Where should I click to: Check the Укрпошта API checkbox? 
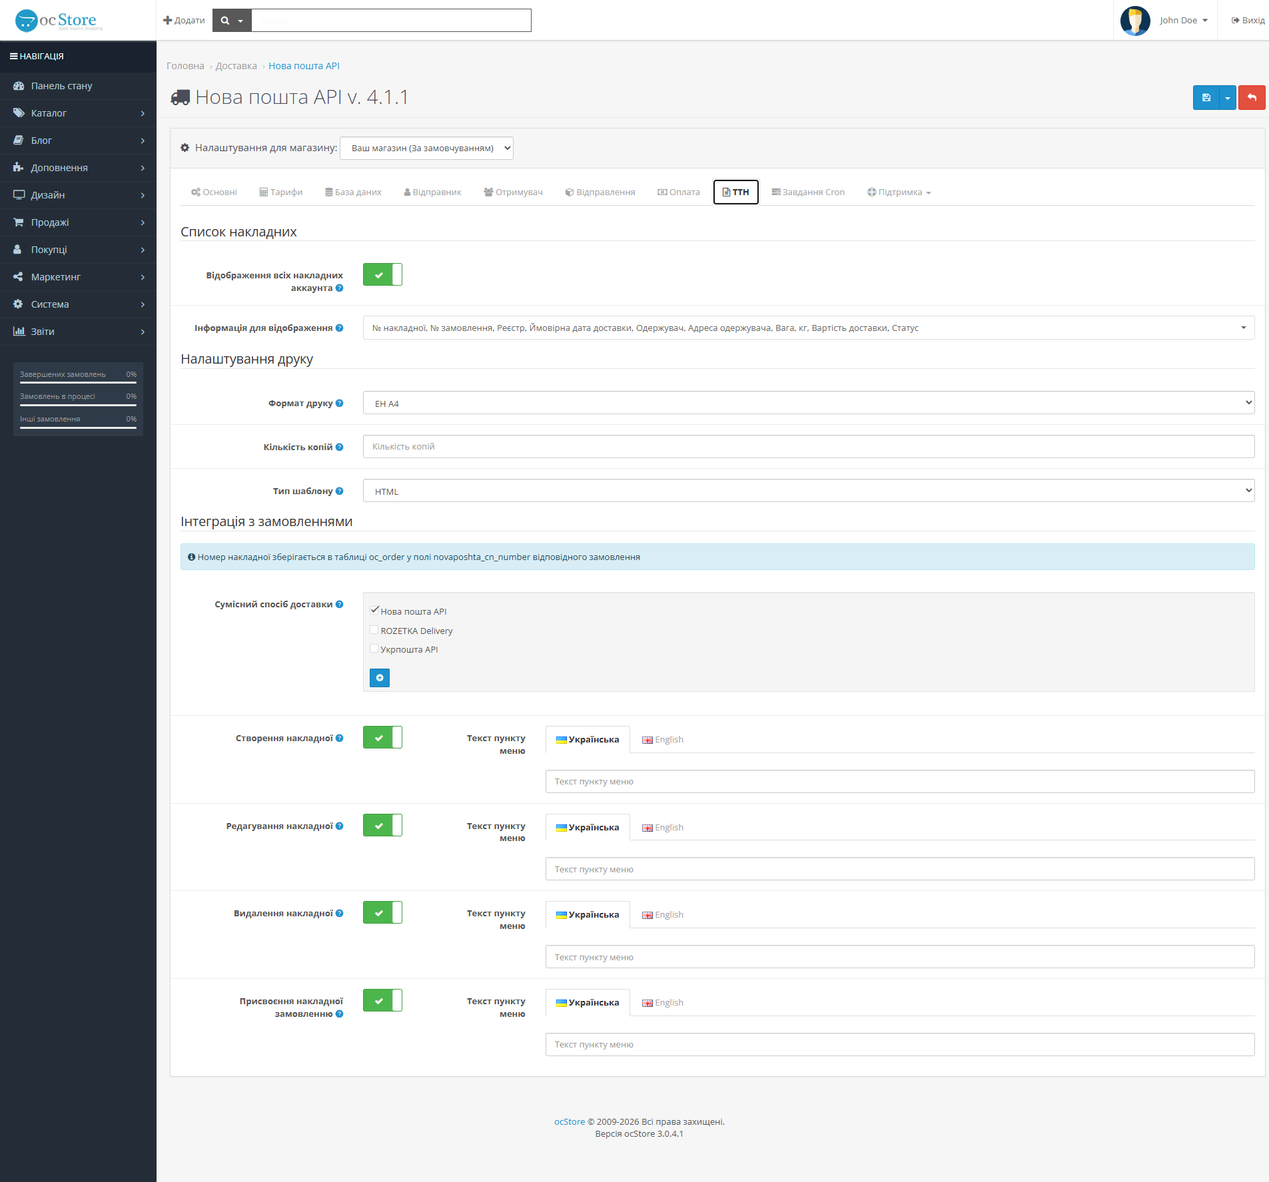pyautogui.click(x=374, y=649)
